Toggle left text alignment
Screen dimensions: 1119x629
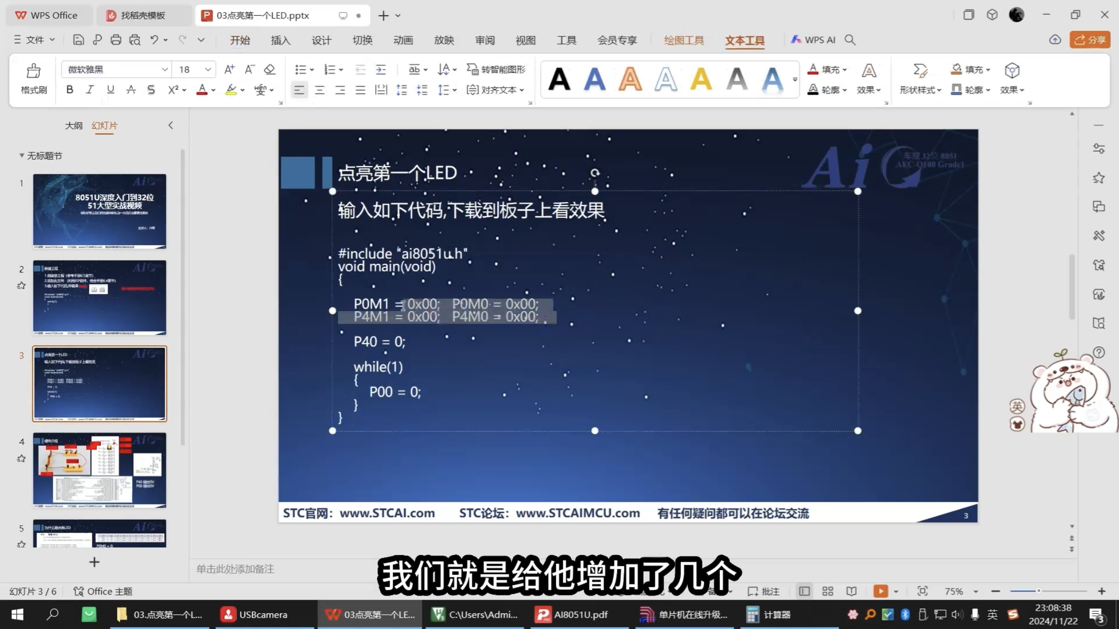tap(299, 90)
